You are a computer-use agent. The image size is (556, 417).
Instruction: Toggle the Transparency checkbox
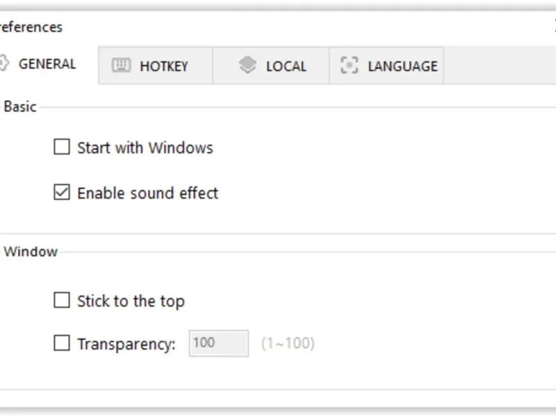click(62, 343)
